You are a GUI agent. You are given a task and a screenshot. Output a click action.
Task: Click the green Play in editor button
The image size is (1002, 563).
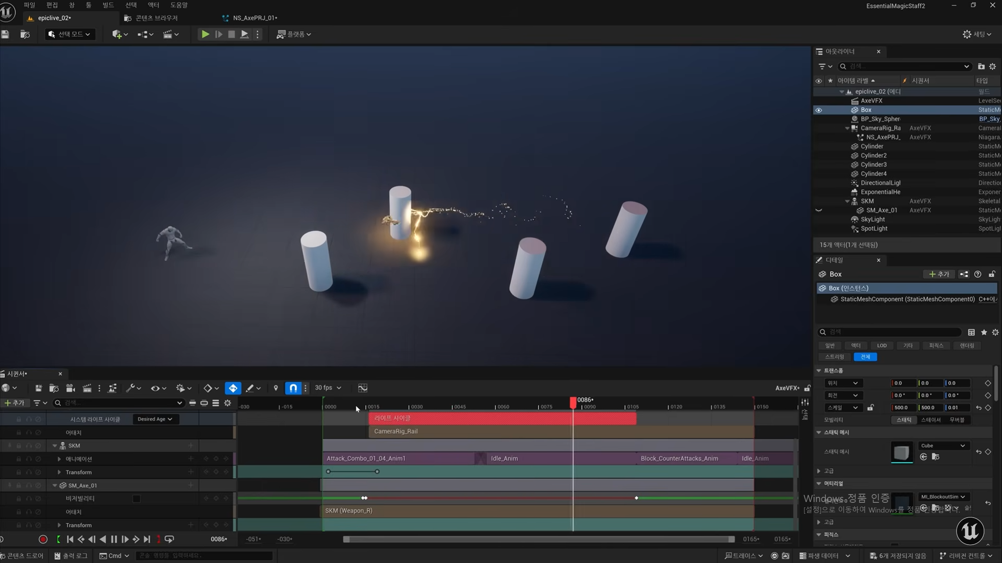[205, 34]
